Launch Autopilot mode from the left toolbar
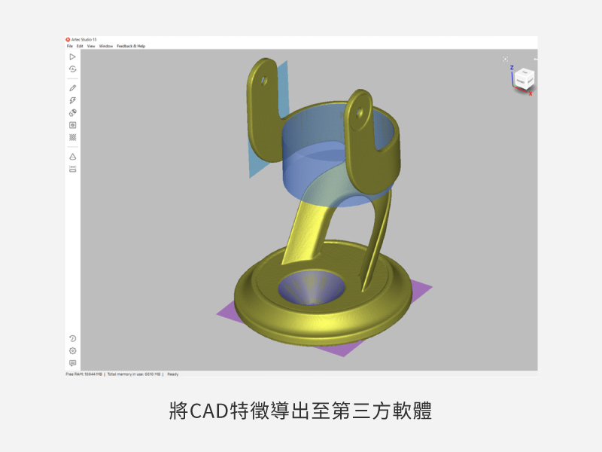 click(x=72, y=69)
